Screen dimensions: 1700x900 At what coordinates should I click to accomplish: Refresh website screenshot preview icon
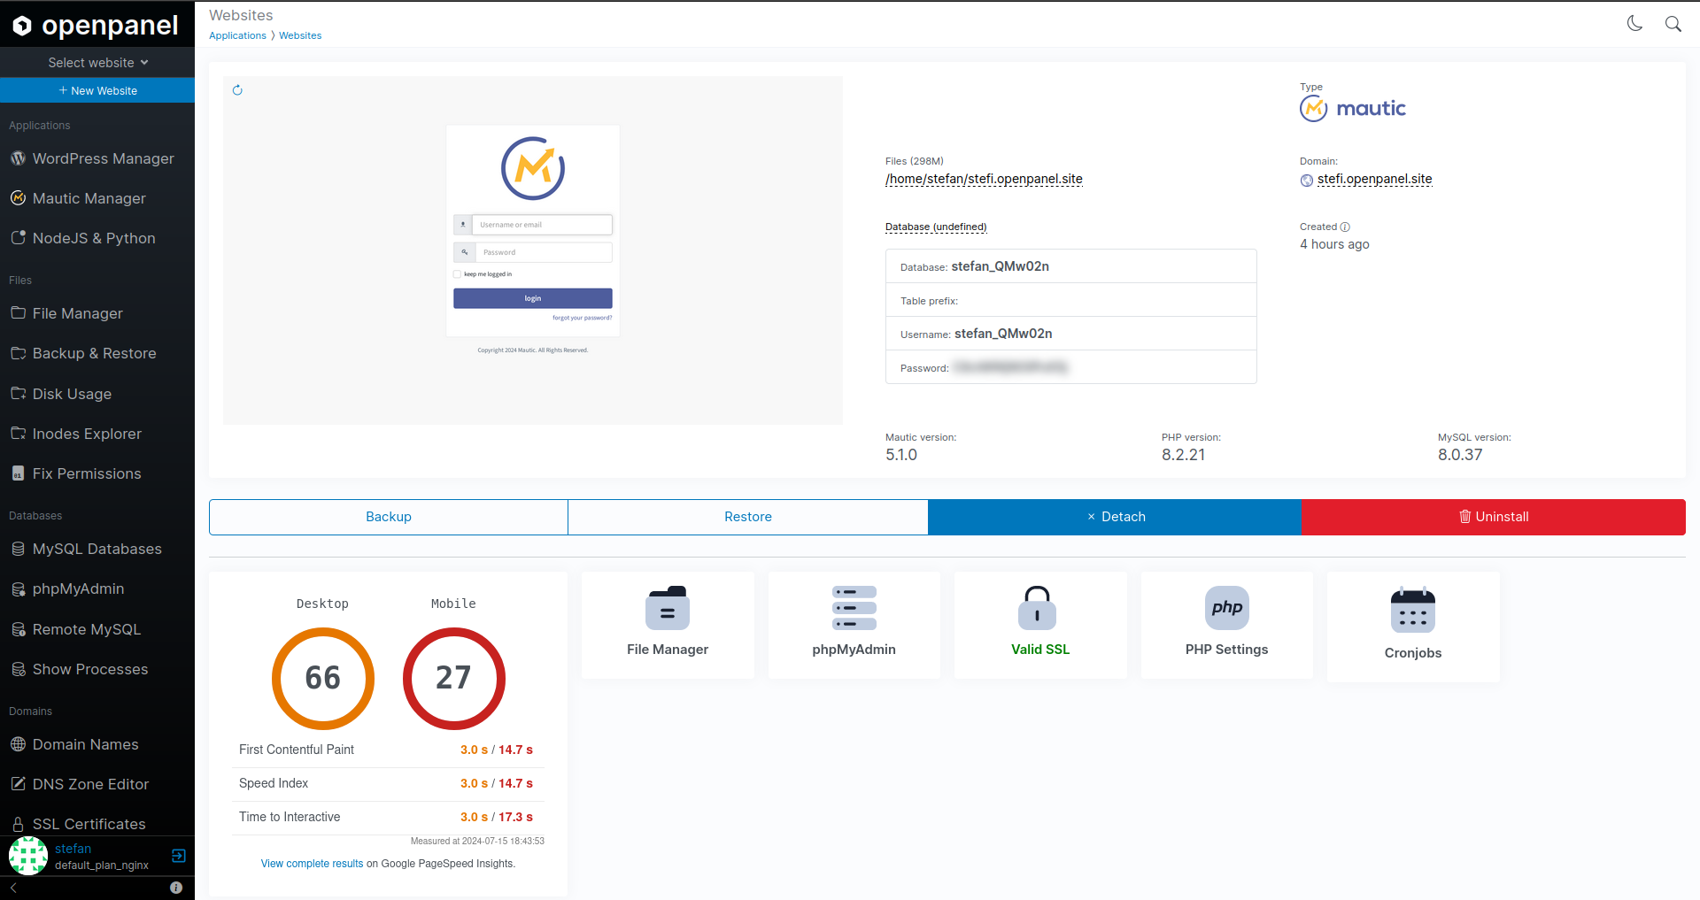(237, 90)
